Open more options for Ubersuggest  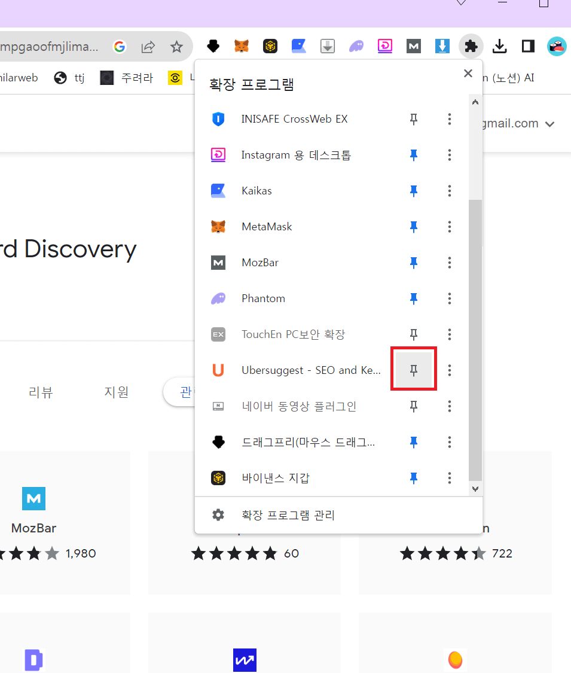(x=450, y=370)
